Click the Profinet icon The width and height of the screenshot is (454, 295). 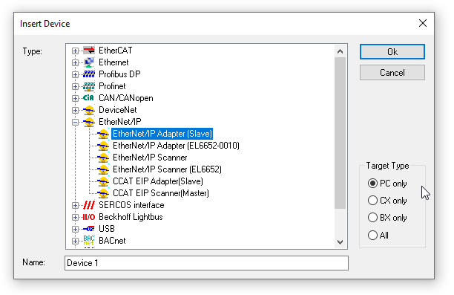pos(89,86)
